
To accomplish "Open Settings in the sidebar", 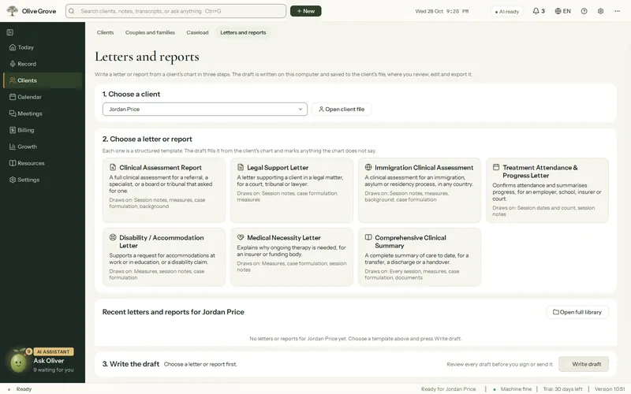I will click(x=43, y=180).
